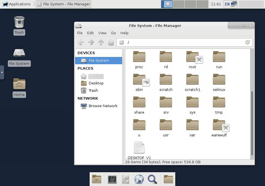Reload the current folder view
265x186 pixels.
click(x=247, y=42)
